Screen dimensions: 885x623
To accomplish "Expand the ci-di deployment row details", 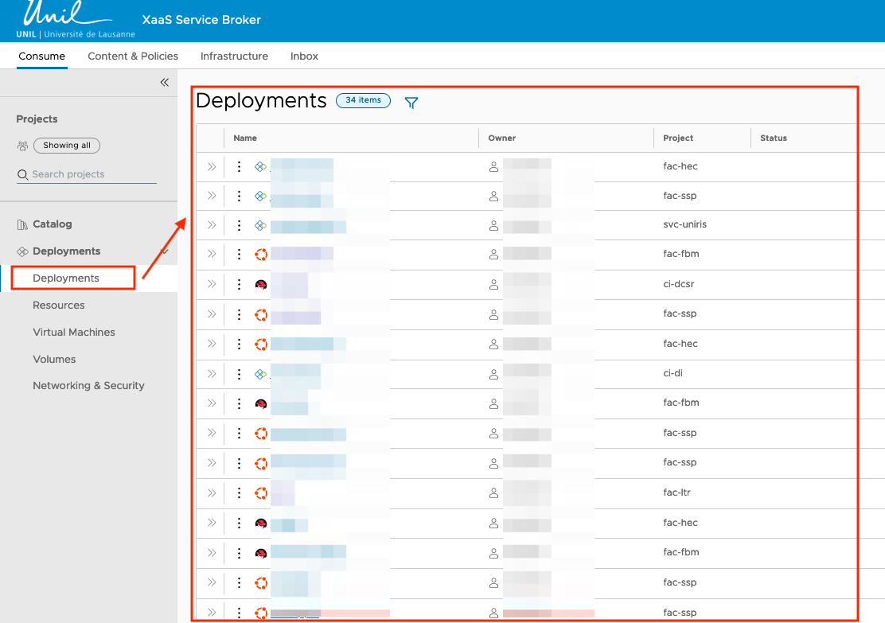I will pos(212,373).
